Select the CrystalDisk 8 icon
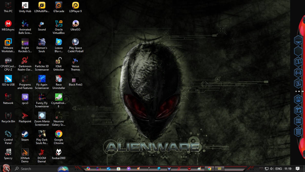 (58, 101)
